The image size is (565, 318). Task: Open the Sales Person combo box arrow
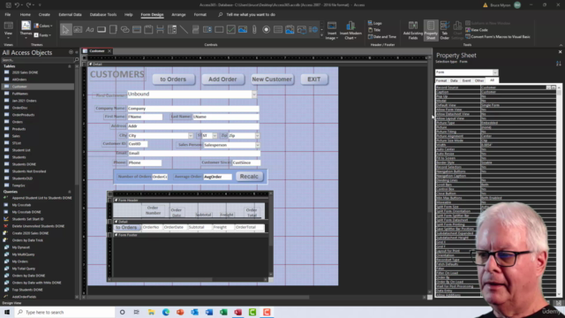(x=257, y=145)
